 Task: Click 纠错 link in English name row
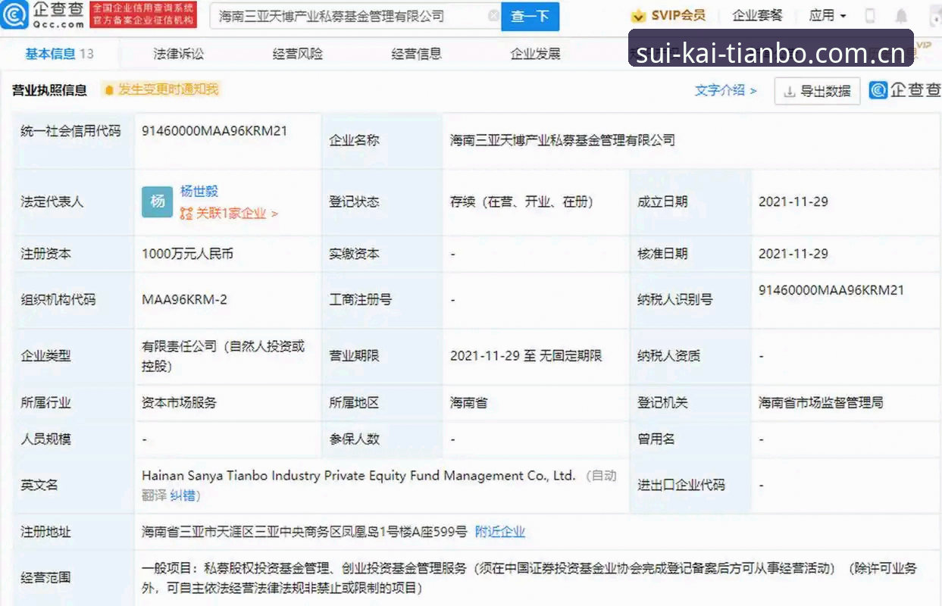185,495
